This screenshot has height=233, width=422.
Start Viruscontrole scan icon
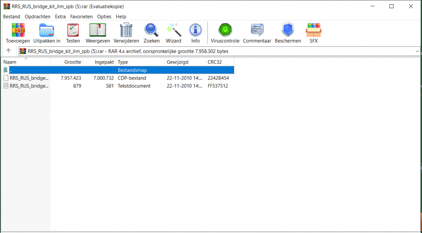[225, 30]
